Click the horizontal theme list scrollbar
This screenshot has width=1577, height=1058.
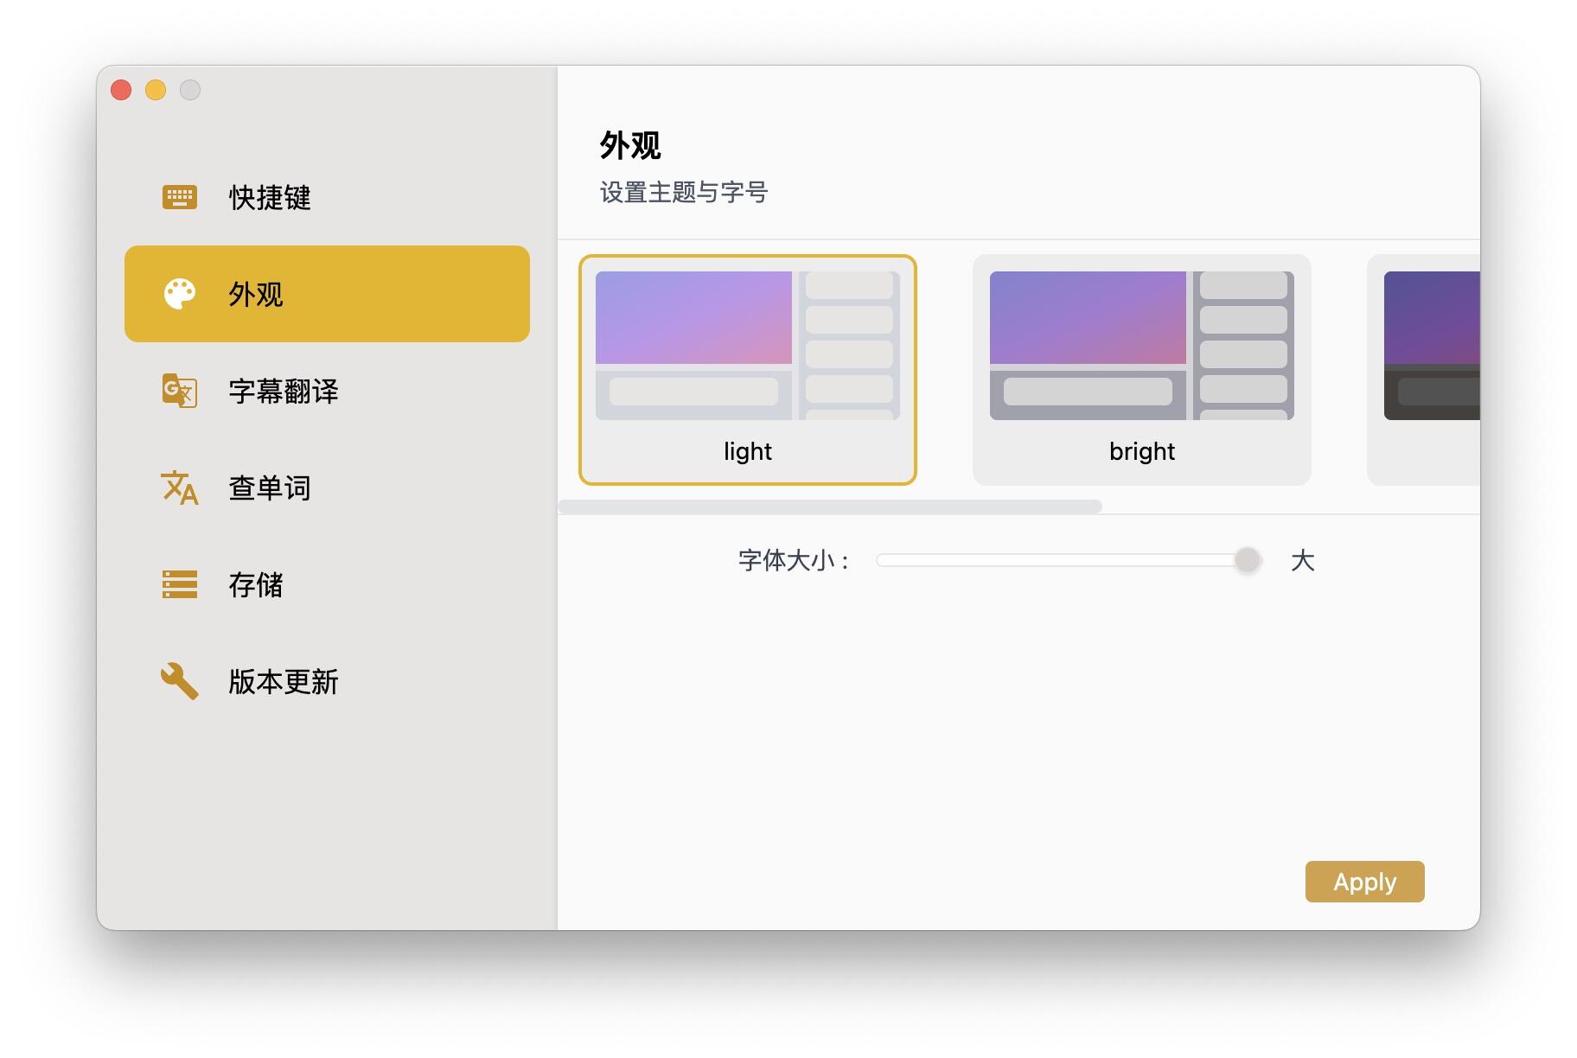point(830,507)
